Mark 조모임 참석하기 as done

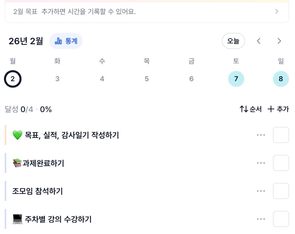tap(281, 191)
